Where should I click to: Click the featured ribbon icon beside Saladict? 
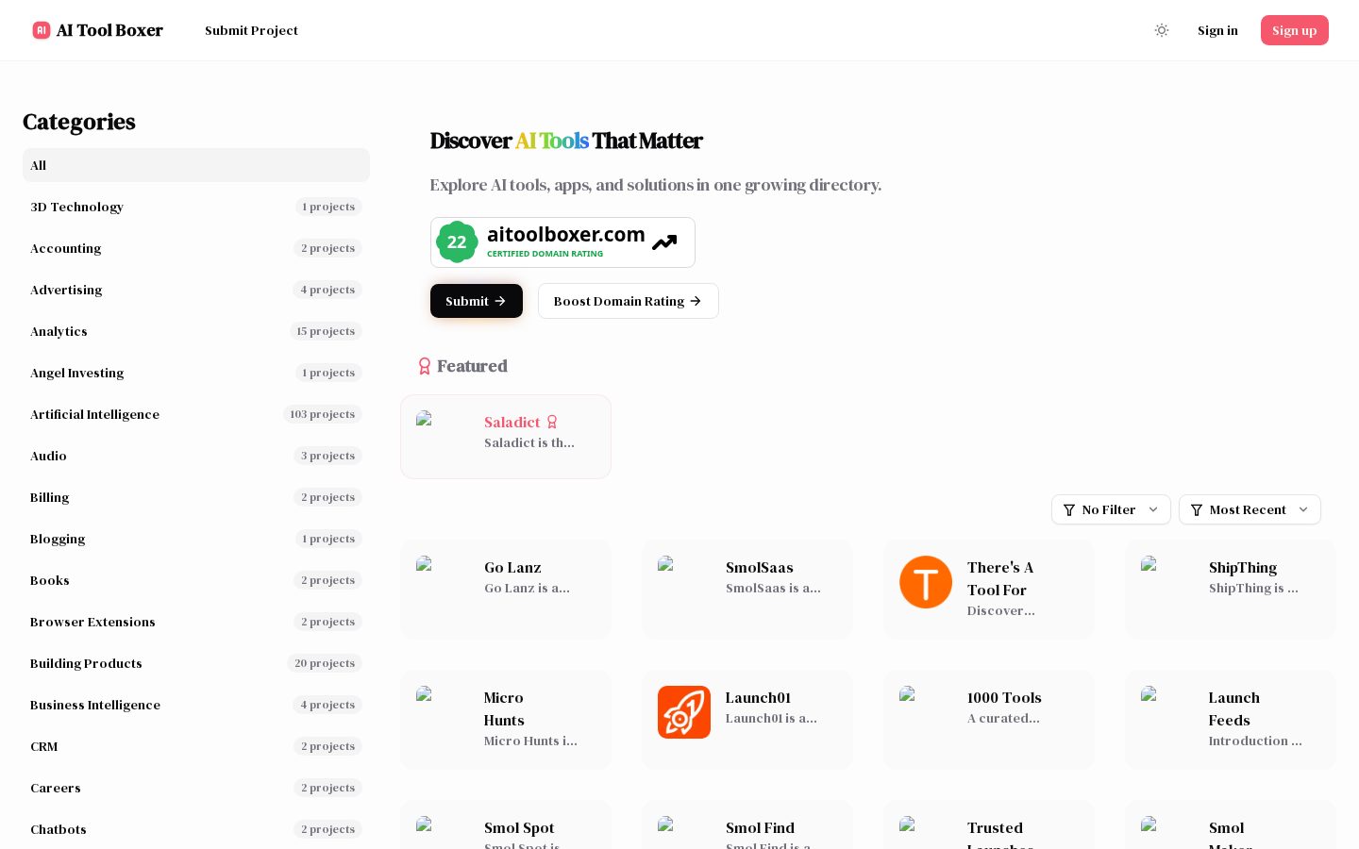click(x=552, y=423)
